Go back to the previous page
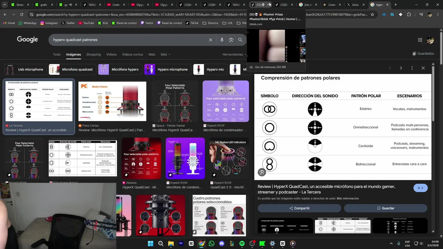 click(x=5, y=15)
